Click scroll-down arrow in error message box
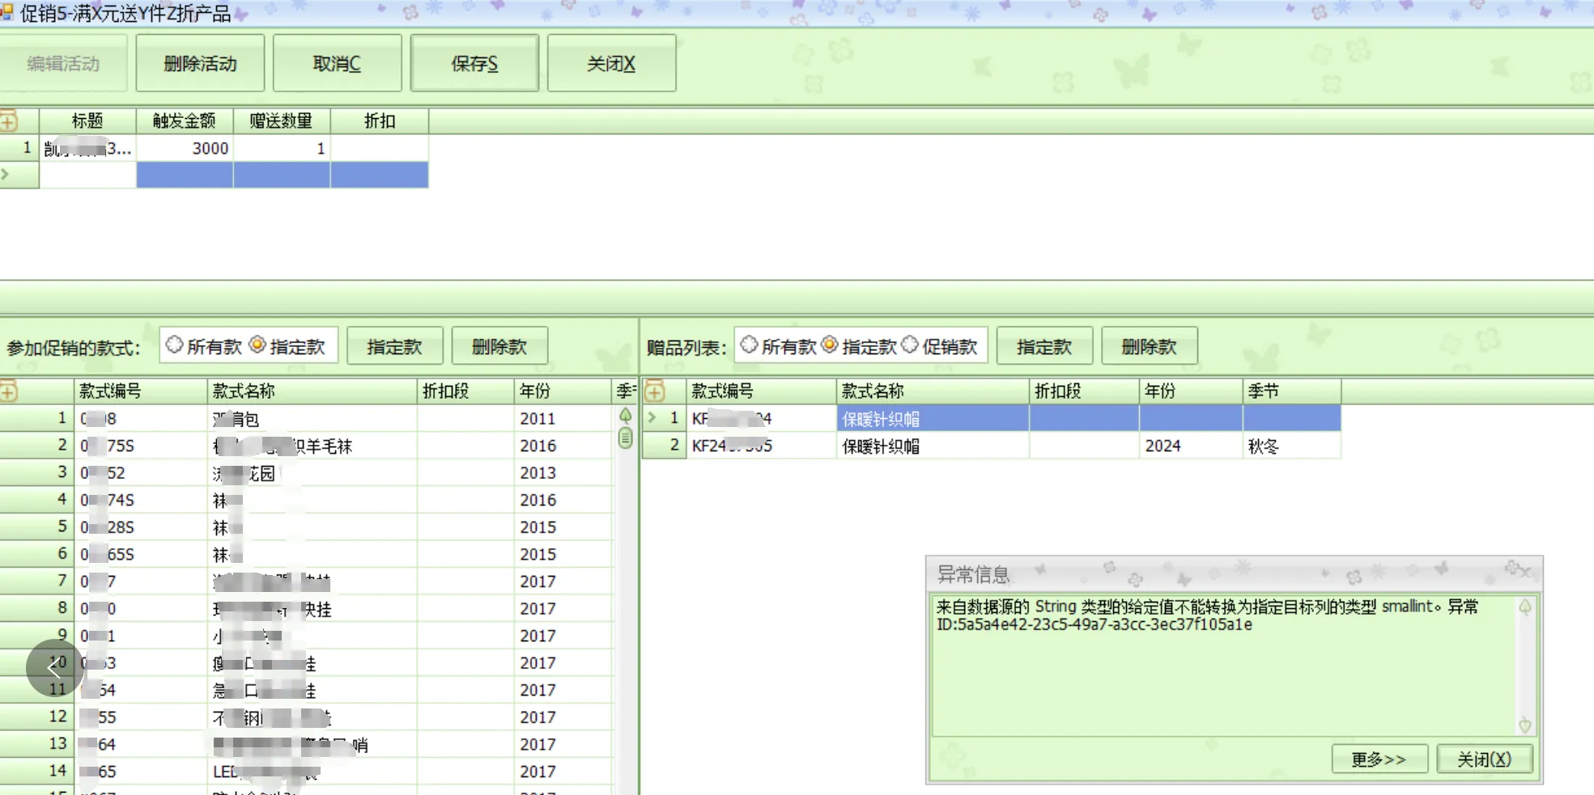Viewport: 1594px width, 795px height. (x=1524, y=725)
